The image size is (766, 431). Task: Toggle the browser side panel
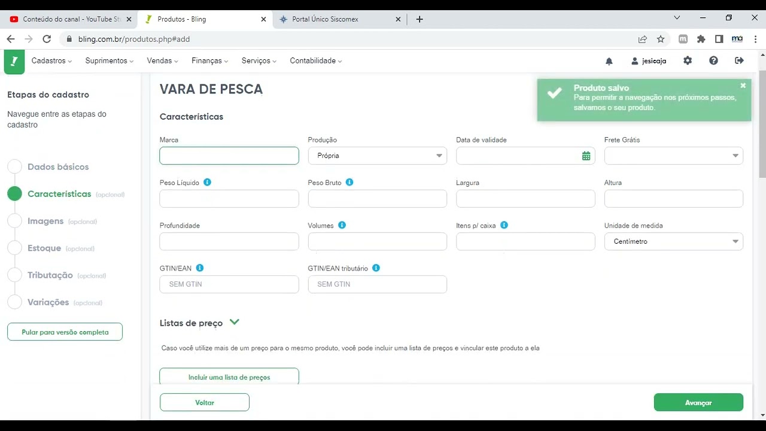pyautogui.click(x=719, y=39)
